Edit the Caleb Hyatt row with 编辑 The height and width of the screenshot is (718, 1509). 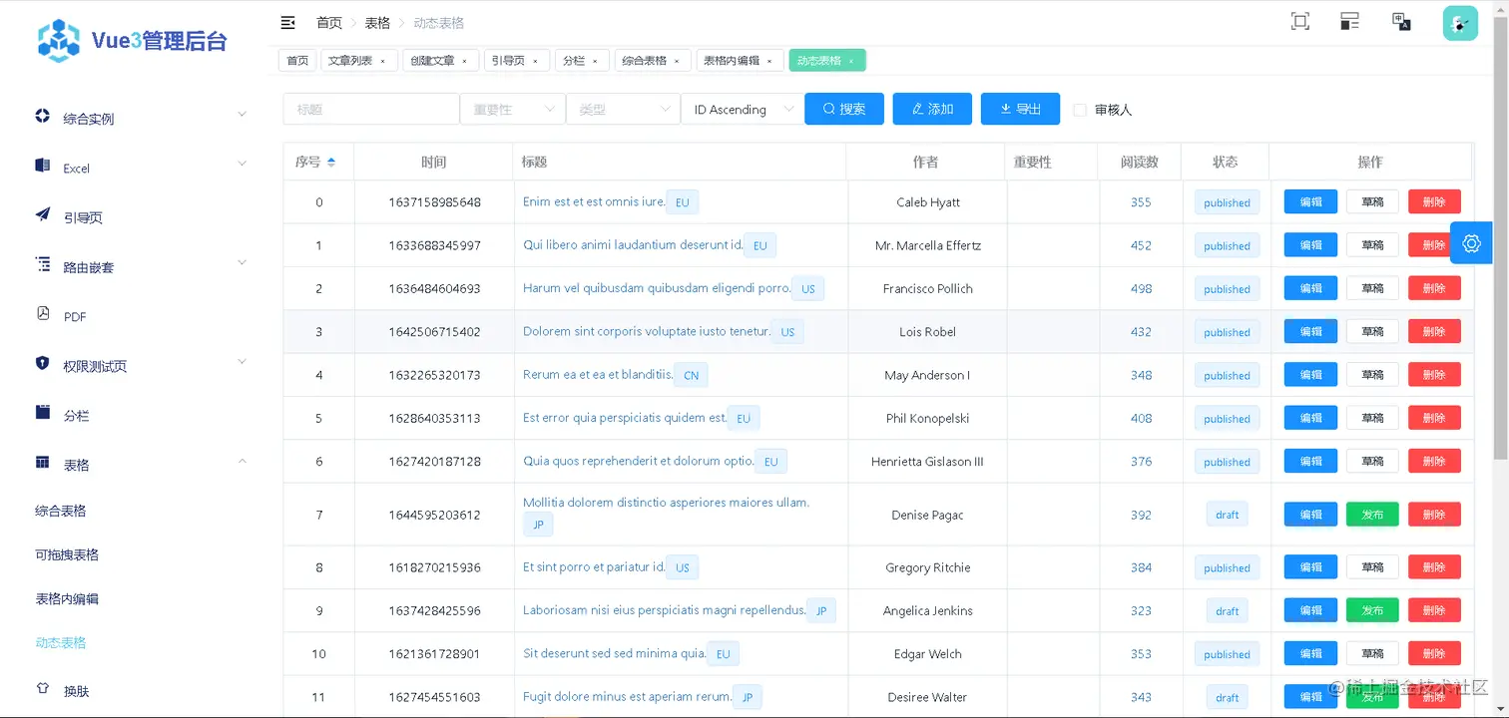tap(1310, 201)
